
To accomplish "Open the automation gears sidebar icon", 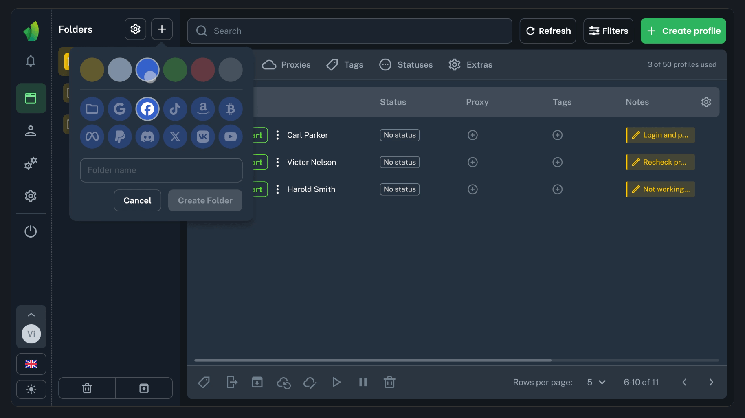I will pyautogui.click(x=31, y=164).
